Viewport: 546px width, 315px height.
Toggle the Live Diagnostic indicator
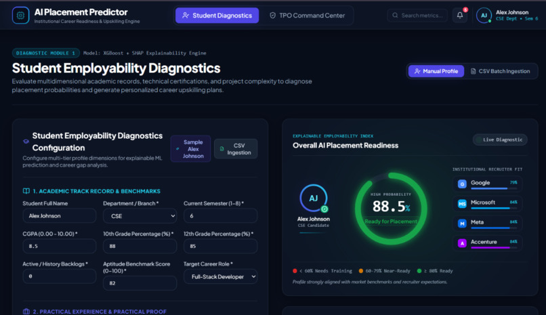pos(500,140)
